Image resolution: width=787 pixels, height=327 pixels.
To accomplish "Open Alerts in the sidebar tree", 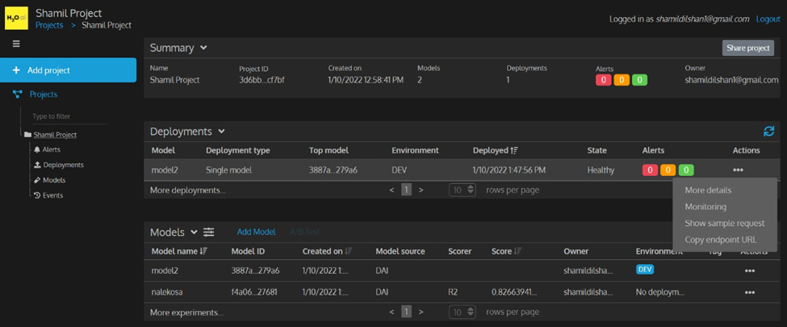I will 51,149.
